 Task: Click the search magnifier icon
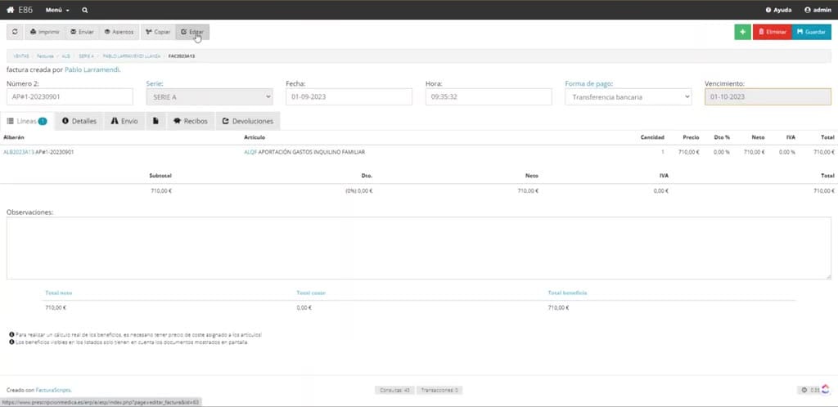[85, 10]
